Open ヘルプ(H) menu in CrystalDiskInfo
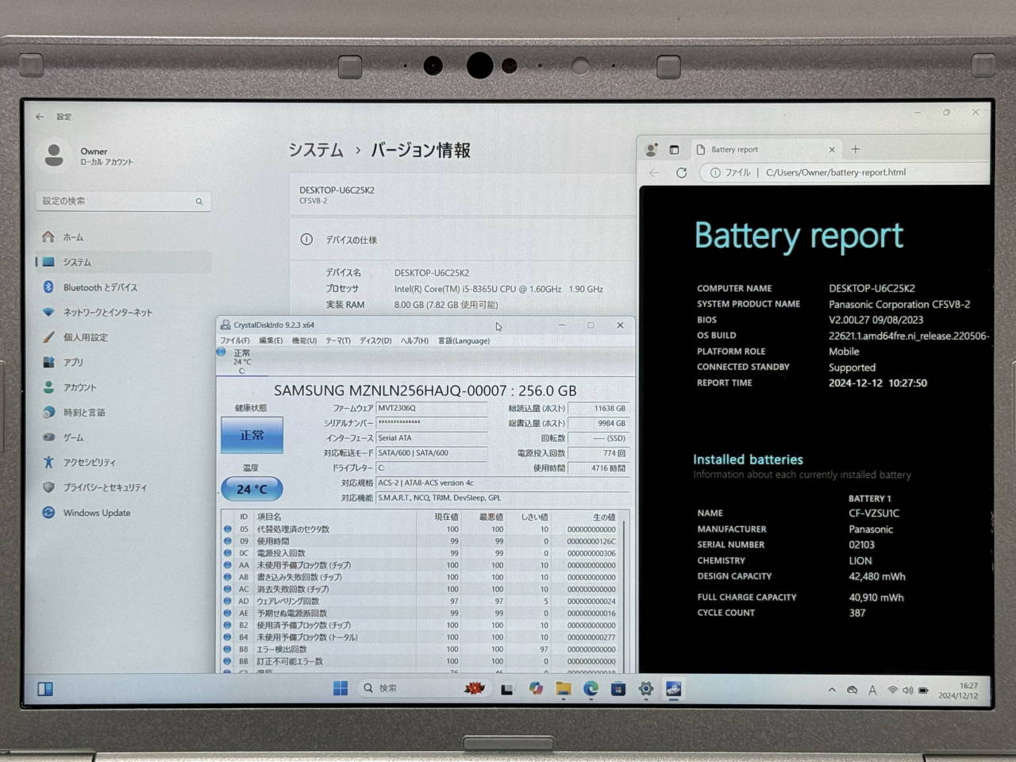Viewport: 1016px width, 762px height. pyautogui.click(x=414, y=341)
